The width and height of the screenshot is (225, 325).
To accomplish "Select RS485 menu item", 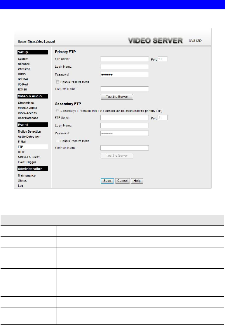I will (22, 90).
